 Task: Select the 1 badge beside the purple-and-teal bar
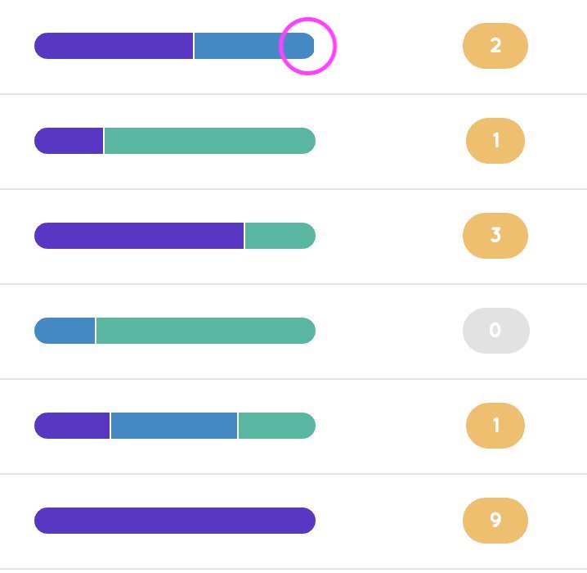(x=495, y=141)
